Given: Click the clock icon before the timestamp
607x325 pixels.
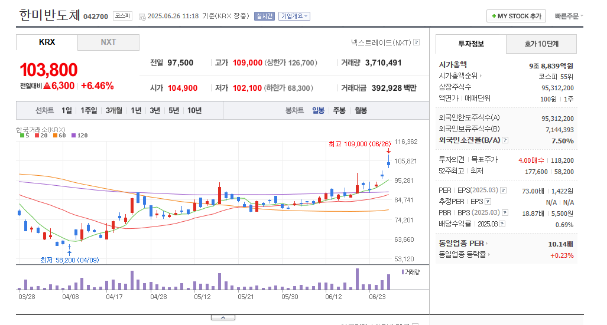Looking at the screenshot, I should [x=142, y=17].
